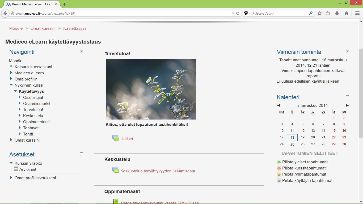Reload the page with the refresh icon

pyautogui.click(x=238, y=13)
